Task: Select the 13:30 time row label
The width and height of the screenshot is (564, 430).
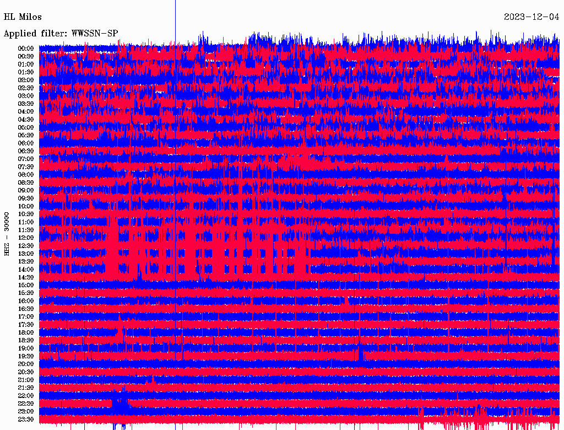Action: coord(25,261)
